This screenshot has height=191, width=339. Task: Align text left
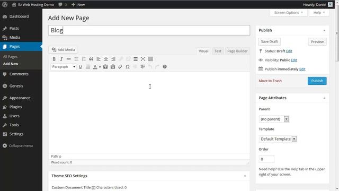click(x=99, y=59)
